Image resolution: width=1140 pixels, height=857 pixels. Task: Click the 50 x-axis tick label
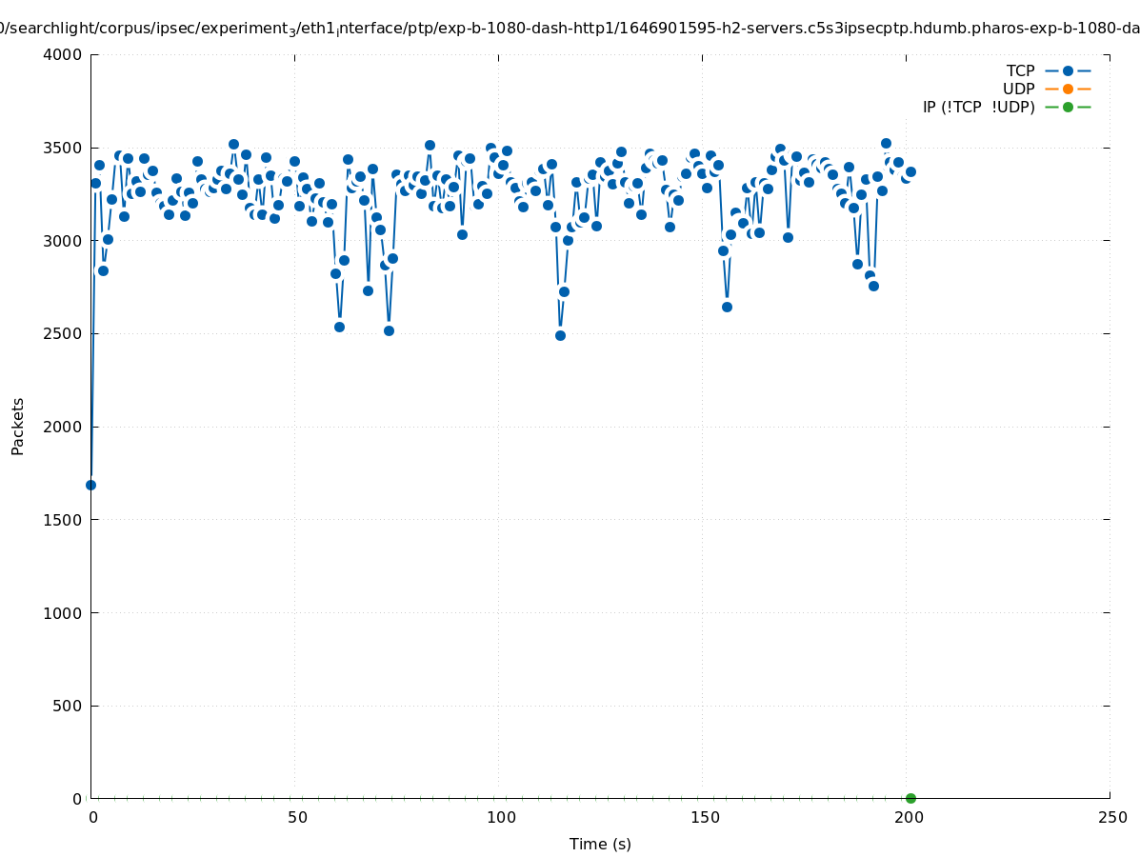click(296, 817)
